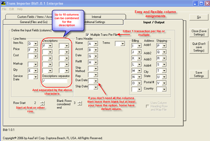The image size is (210, 141).
Task: Click the Go button
Action: pos(199,17)
